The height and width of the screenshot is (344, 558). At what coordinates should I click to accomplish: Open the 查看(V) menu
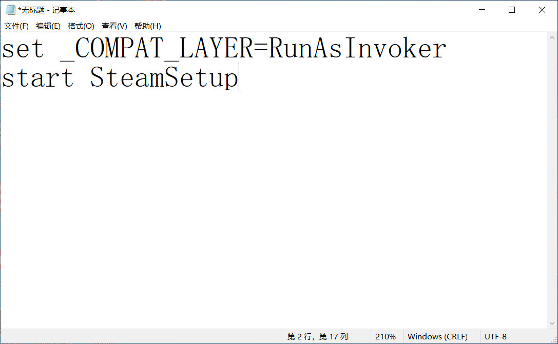(x=114, y=26)
